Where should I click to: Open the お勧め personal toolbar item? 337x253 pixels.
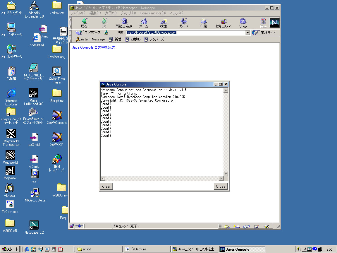(x=133, y=39)
